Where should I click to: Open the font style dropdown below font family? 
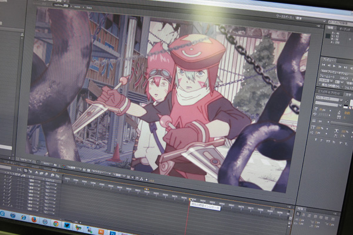[x=328, y=104]
